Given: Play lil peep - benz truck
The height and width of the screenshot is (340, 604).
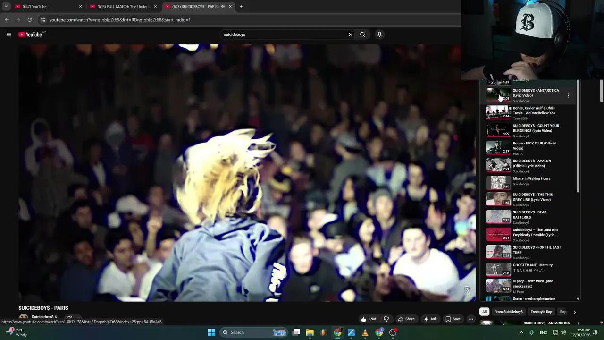Looking at the screenshot, I should [527, 286].
